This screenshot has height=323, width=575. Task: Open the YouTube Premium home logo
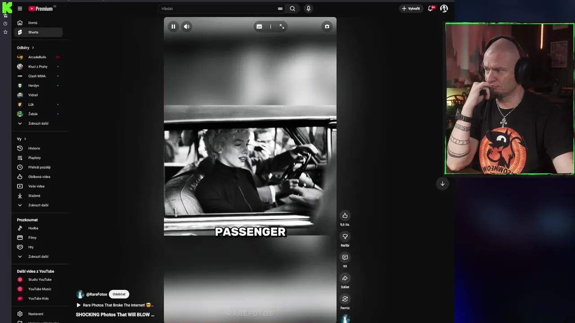click(41, 9)
